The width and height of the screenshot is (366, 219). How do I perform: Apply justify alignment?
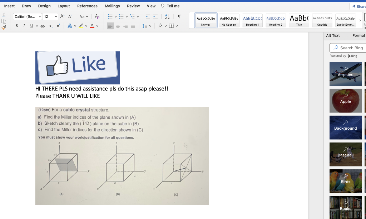coord(134,26)
